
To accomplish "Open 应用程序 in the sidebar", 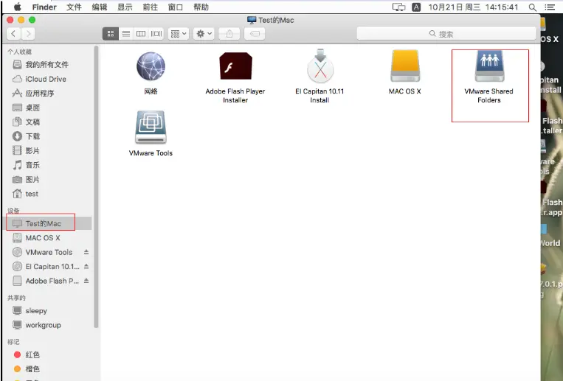I will click(x=49, y=94).
